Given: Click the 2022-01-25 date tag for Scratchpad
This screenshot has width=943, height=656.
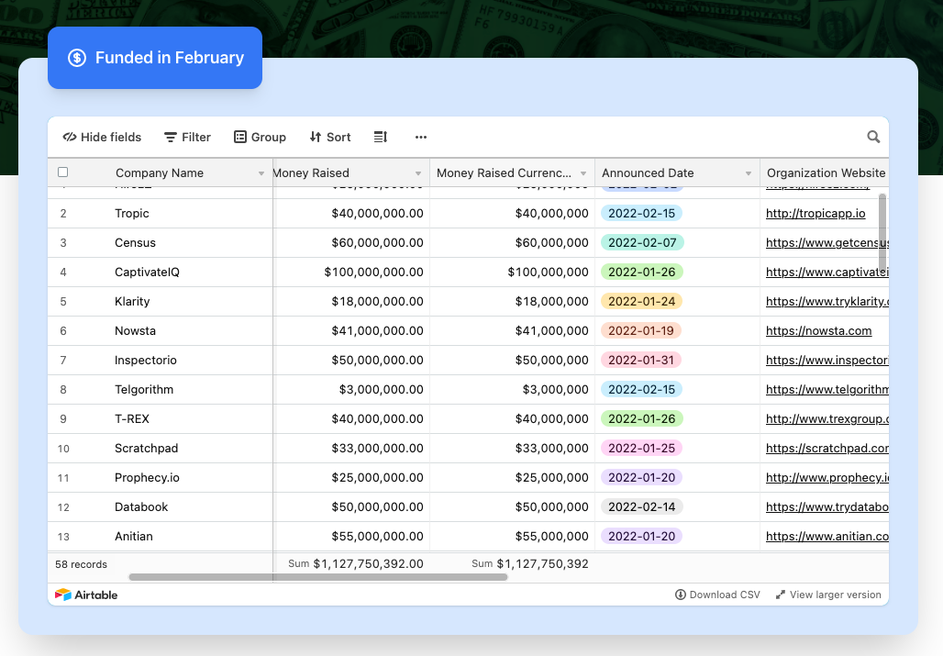Looking at the screenshot, I should click(x=642, y=449).
